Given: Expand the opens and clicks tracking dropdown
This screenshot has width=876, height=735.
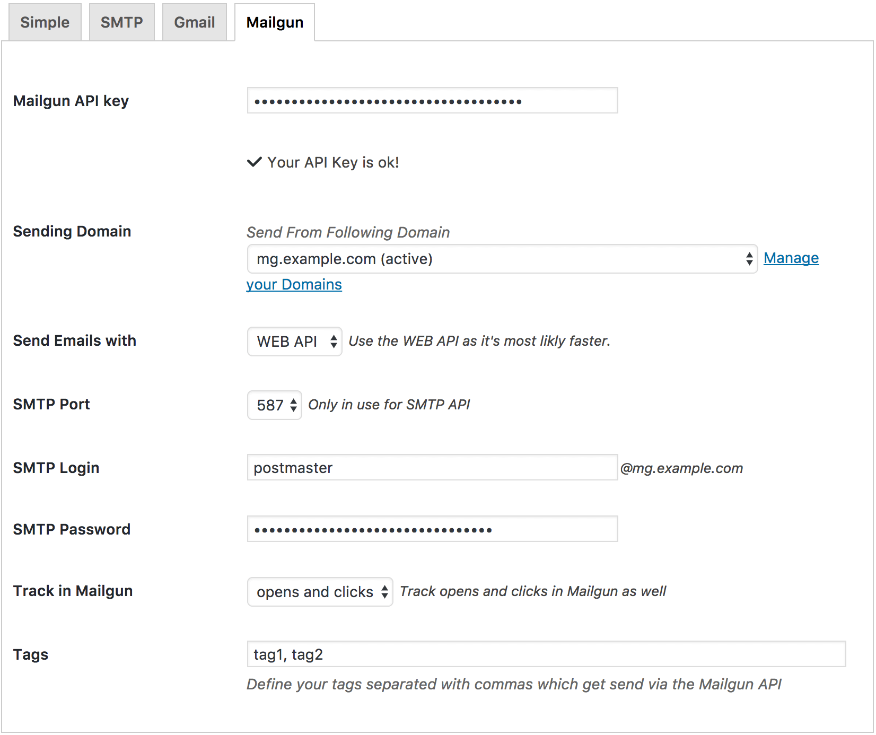Looking at the screenshot, I should point(320,592).
